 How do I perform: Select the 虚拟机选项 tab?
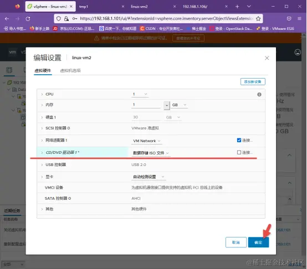70,71
